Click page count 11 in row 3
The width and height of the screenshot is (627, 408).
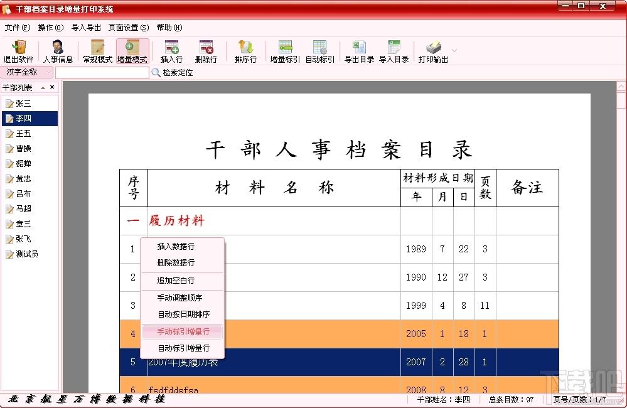click(x=485, y=306)
